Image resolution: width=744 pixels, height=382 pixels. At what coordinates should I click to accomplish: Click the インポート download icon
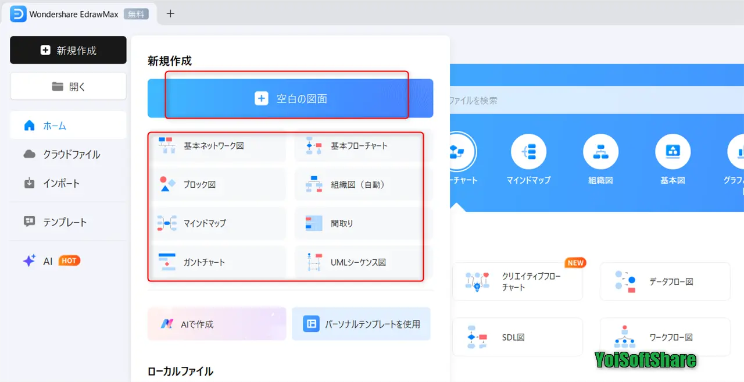tap(29, 183)
